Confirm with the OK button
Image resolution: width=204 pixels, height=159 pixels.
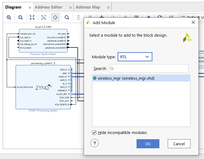point(148,144)
